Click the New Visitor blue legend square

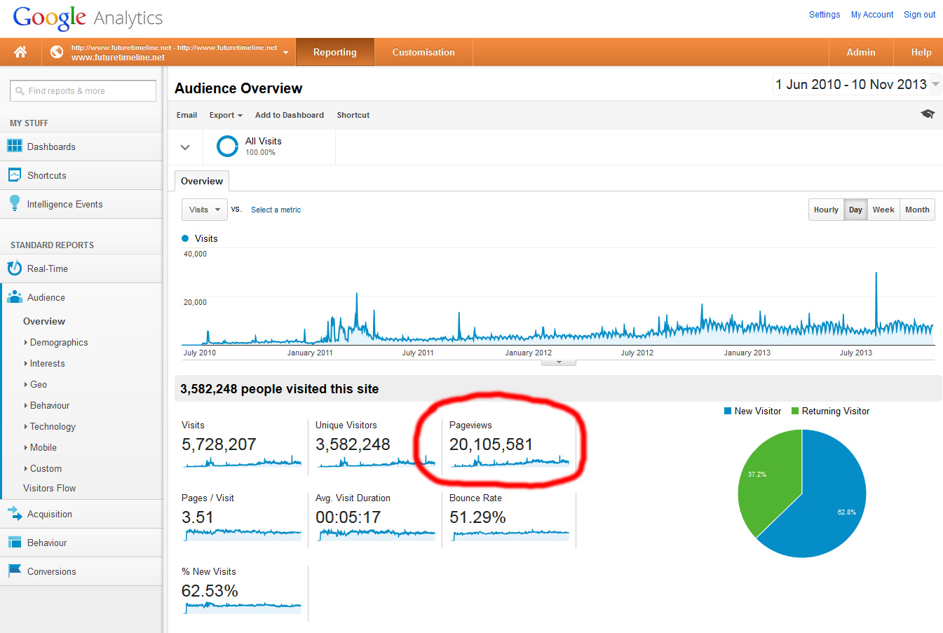coord(728,411)
